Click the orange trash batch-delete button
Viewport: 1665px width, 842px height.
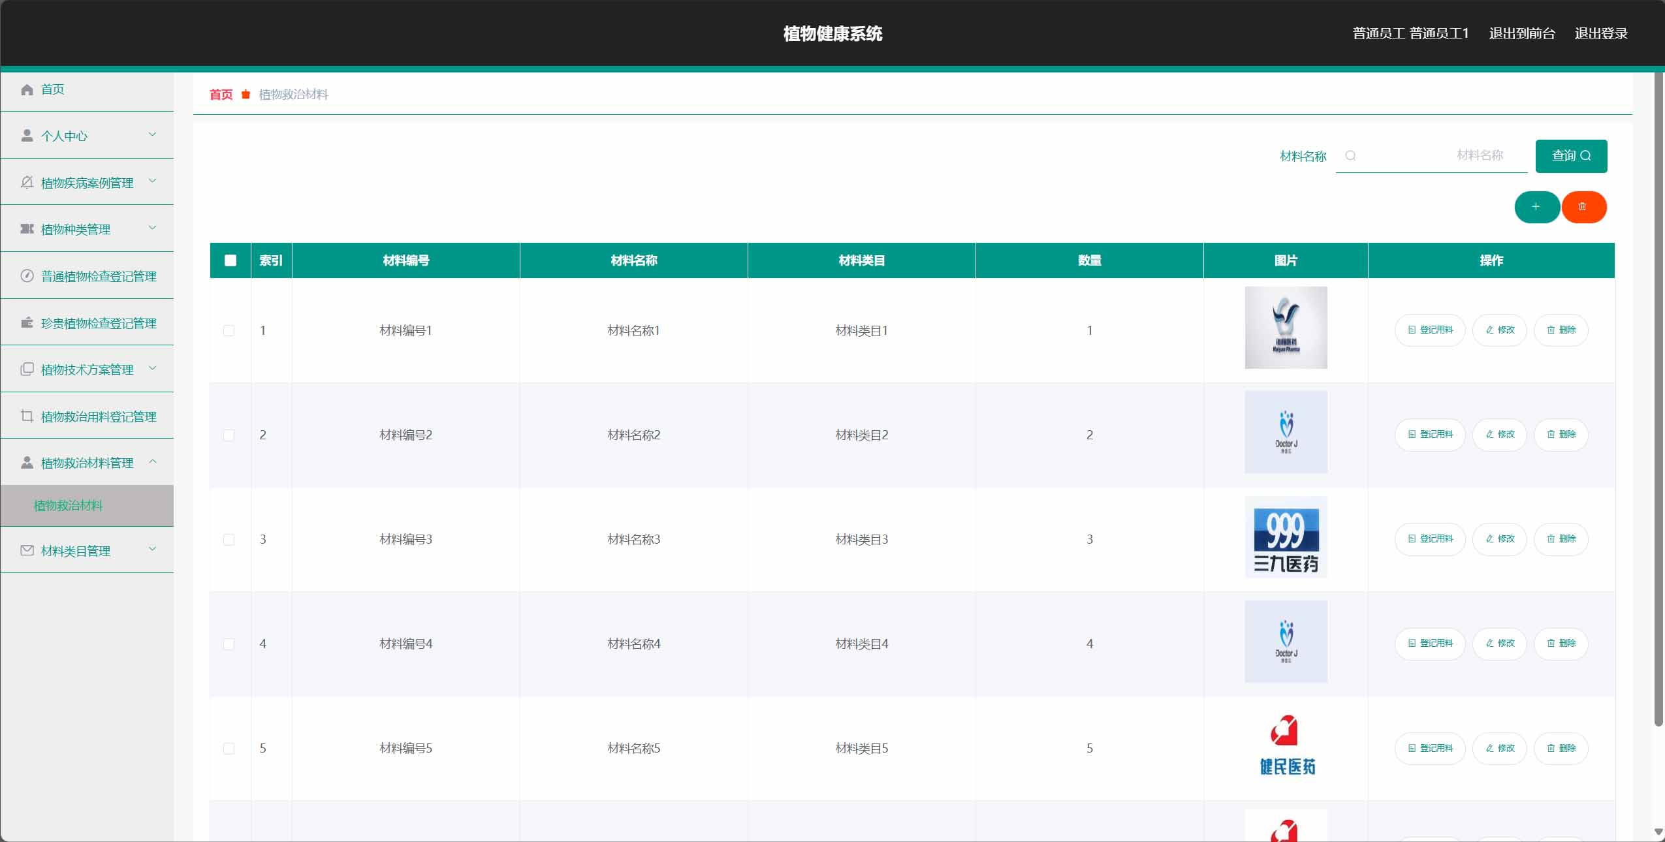click(x=1583, y=207)
